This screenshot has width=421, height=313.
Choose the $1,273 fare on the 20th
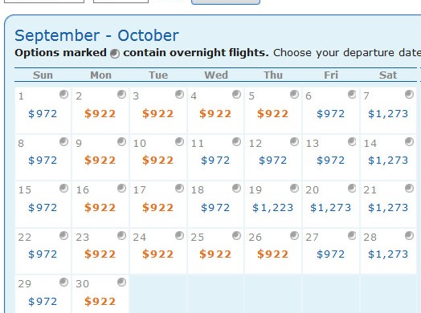coord(330,208)
